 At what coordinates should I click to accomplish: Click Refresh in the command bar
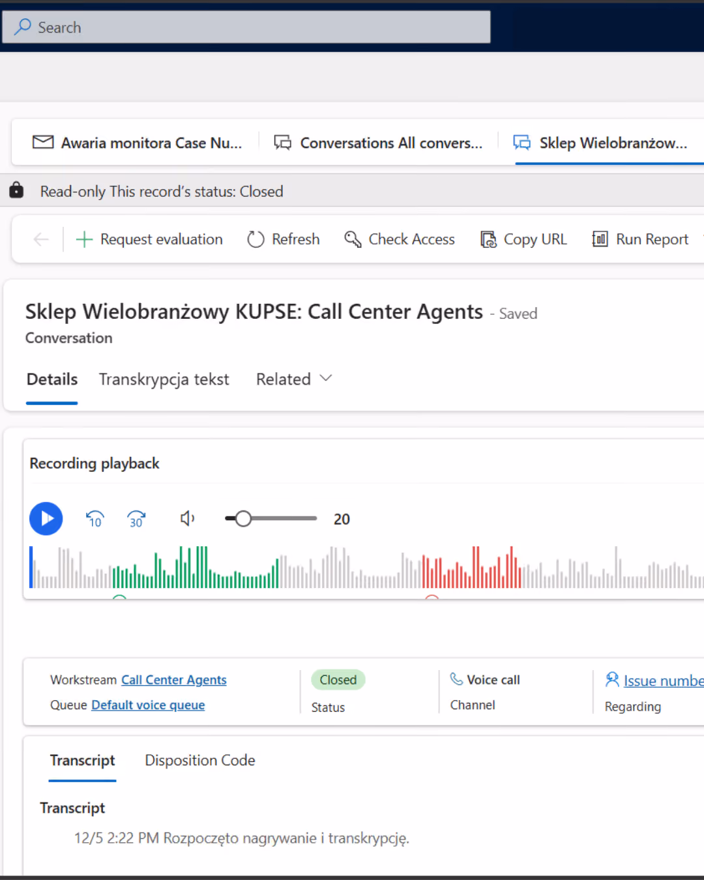tap(284, 239)
